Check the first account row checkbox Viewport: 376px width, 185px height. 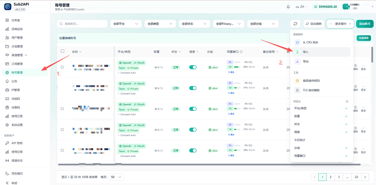(62, 67)
